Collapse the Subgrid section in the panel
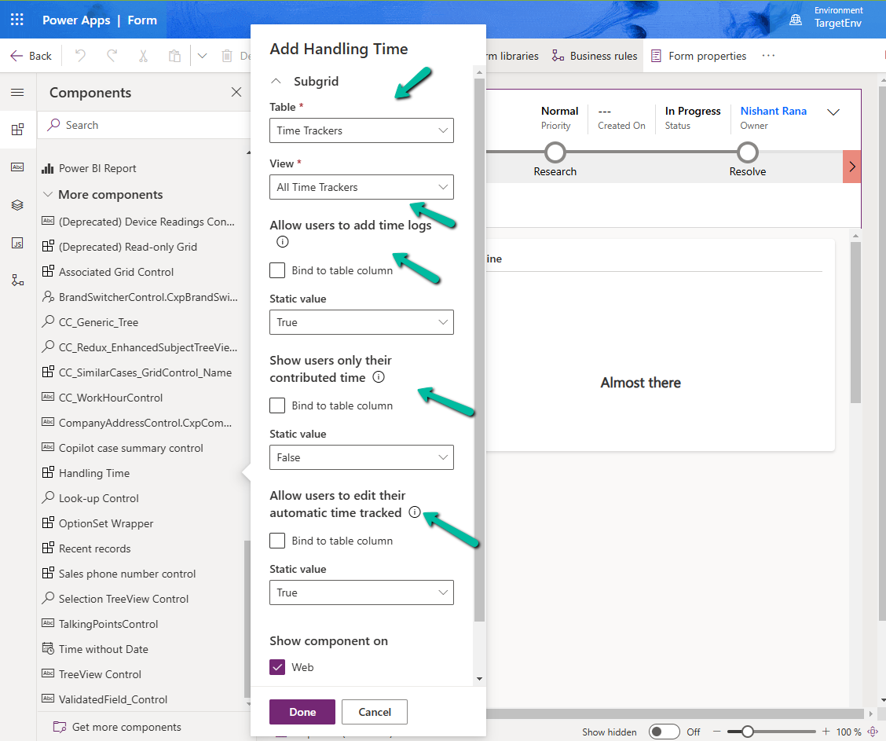886x741 pixels. [277, 80]
